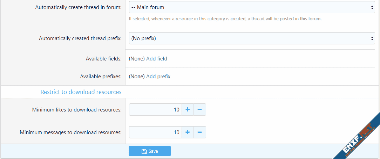Click the "Add prefix" link
380x159 pixels.
[158, 77]
